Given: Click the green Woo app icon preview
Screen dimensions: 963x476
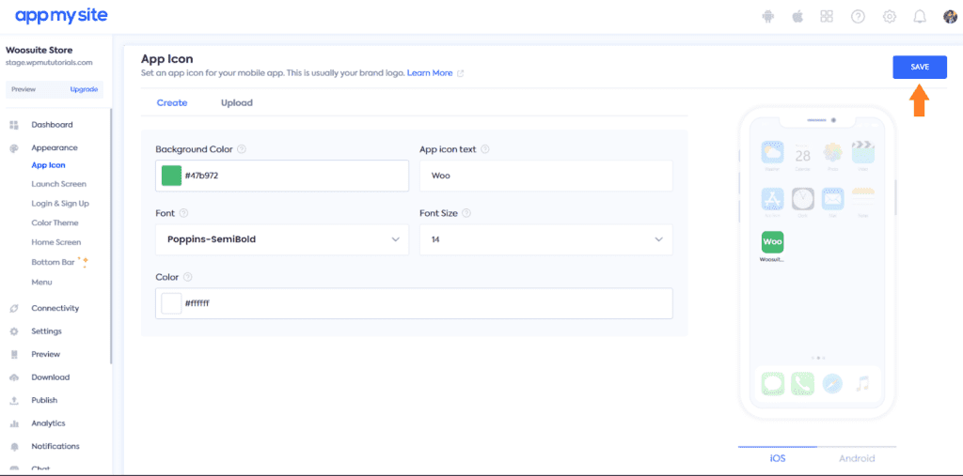Looking at the screenshot, I should (773, 241).
